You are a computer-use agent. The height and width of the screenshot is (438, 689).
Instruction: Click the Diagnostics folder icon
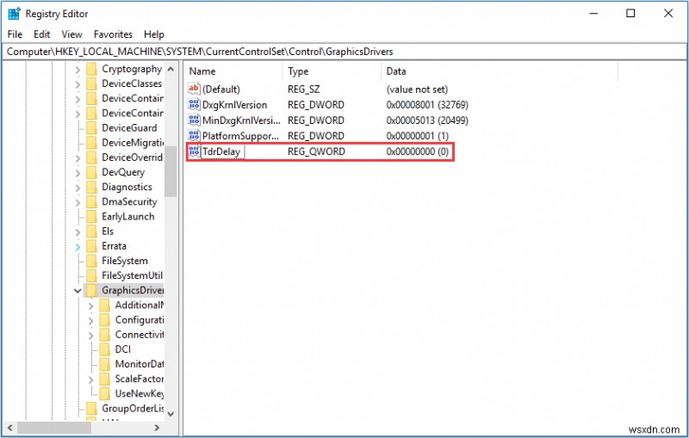tap(91, 187)
